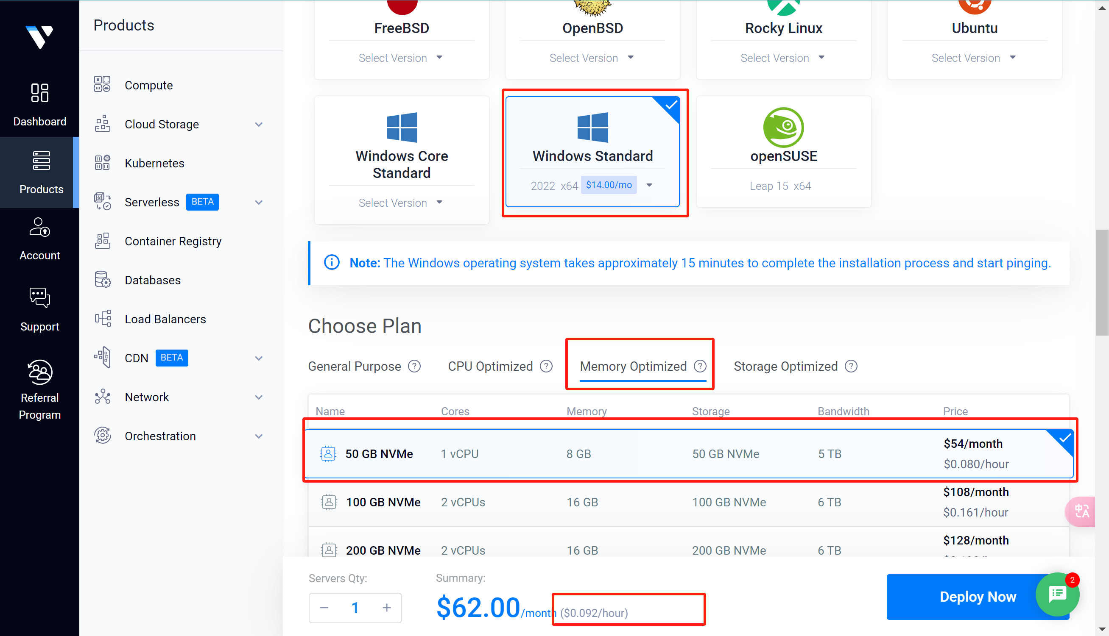
Task: Open Windows Standard 2022 x64 version dropdown
Action: coord(592,185)
